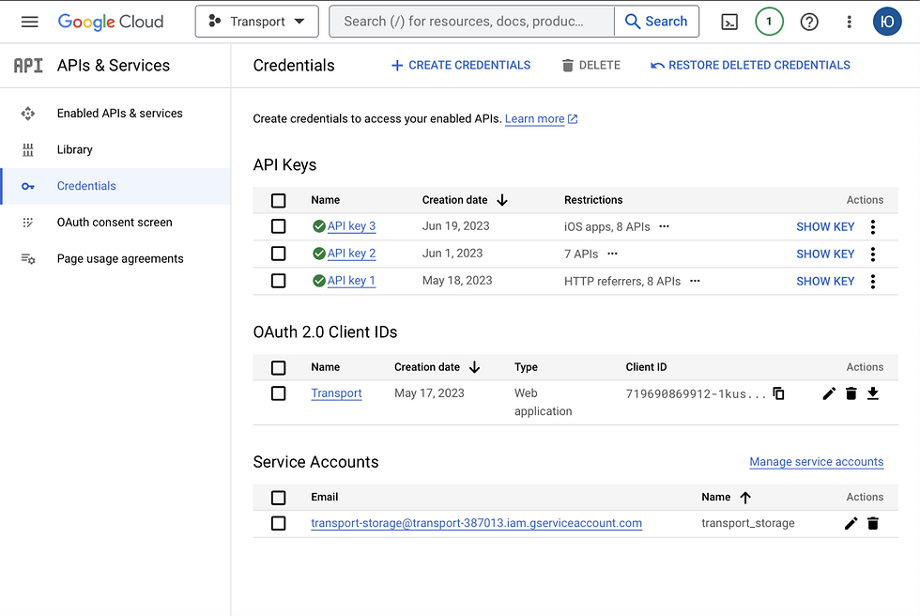Open OAuth consent screen page

pos(115,223)
